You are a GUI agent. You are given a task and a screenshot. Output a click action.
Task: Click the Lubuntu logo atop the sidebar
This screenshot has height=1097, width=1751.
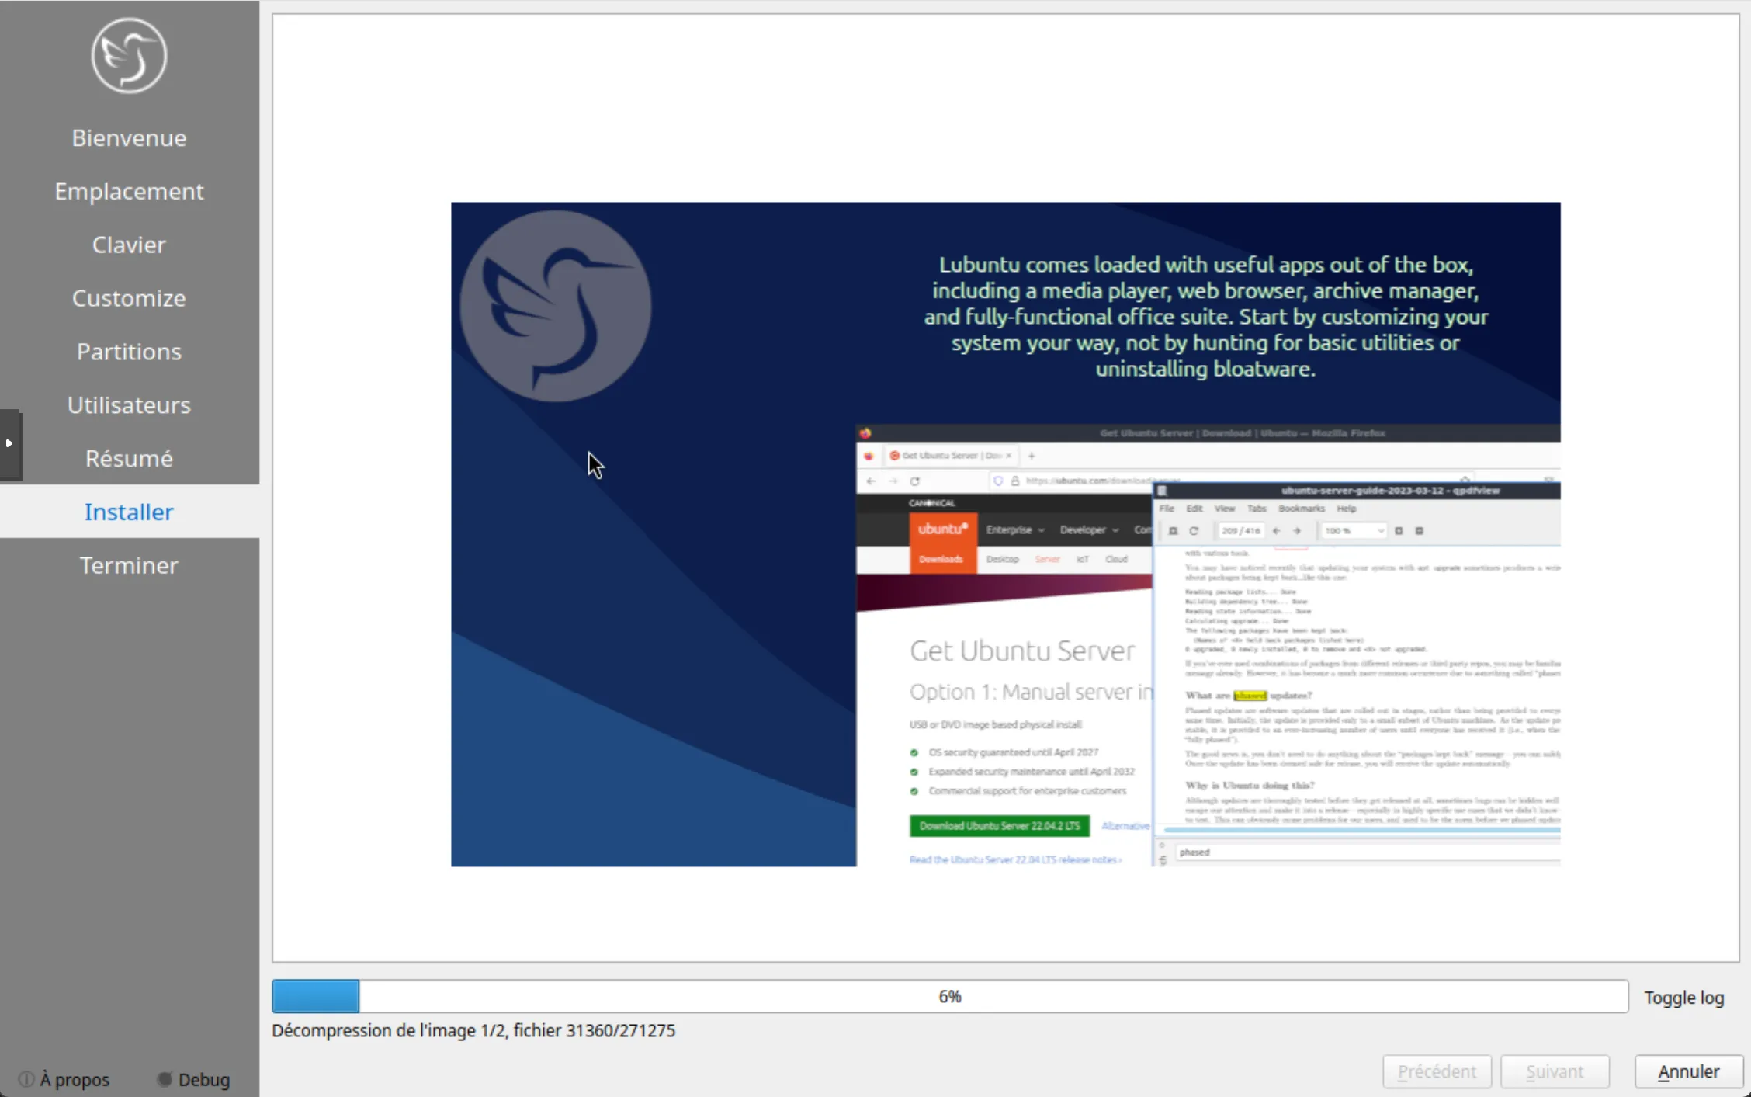(x=129, y=55)
